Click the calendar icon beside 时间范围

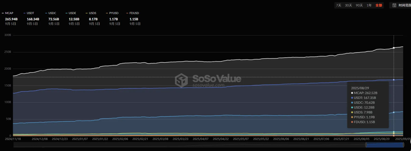(394, 5)
